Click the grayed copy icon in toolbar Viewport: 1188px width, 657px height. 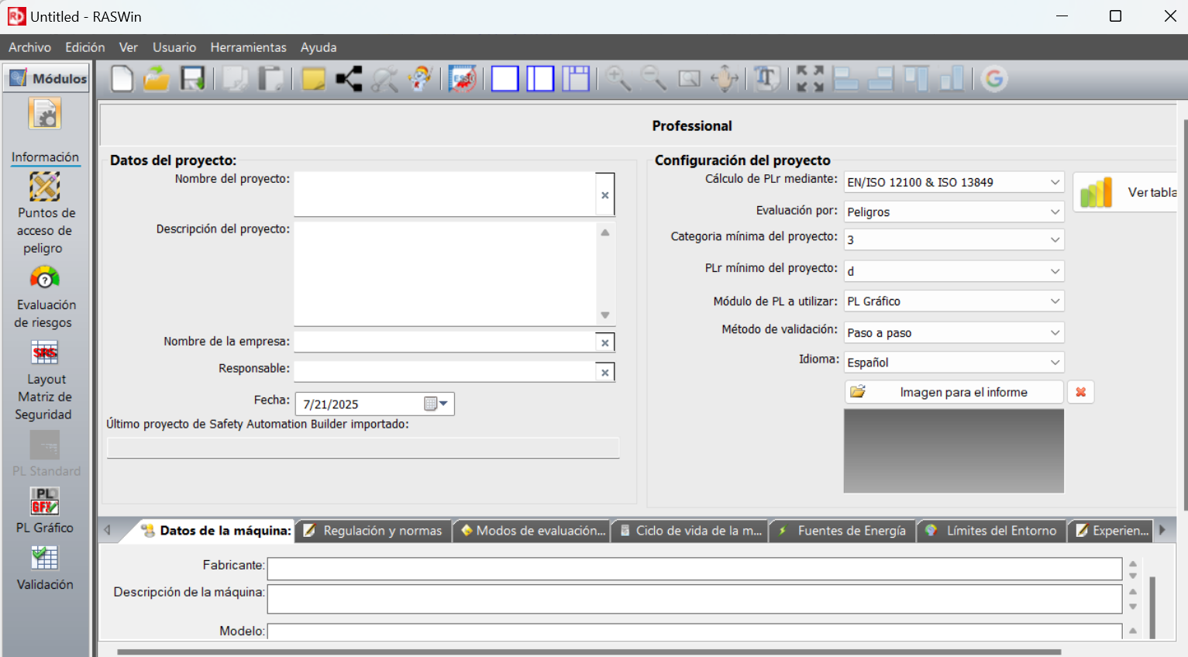coord(235,79)
